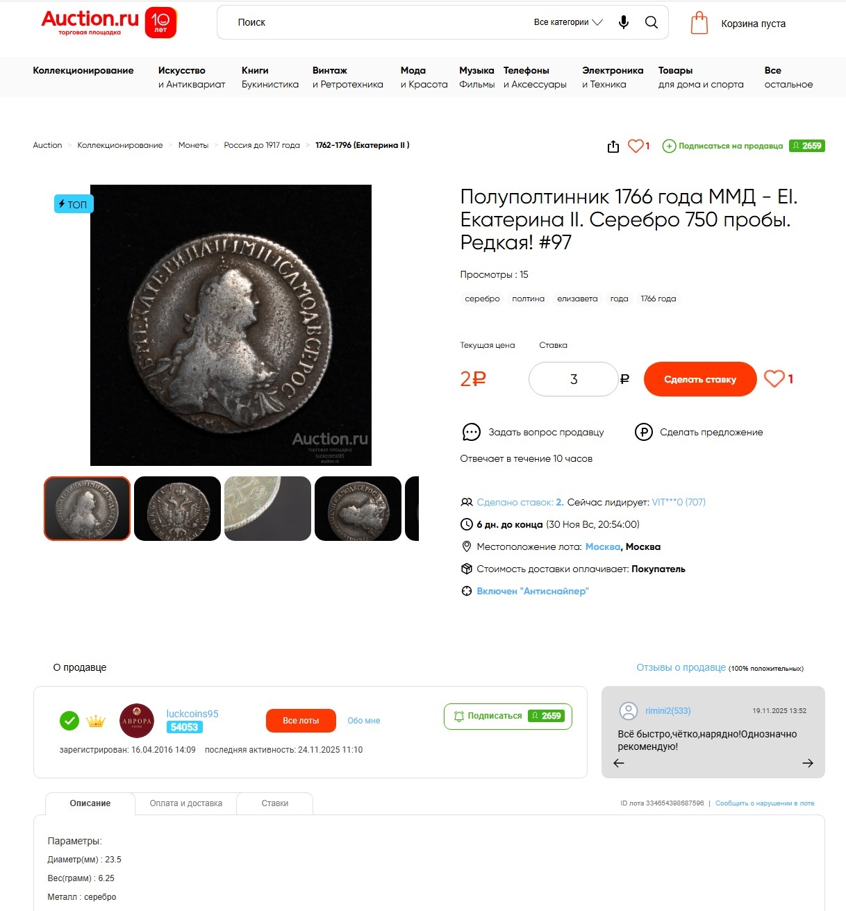This screenshot has width=846, height=911.
Task: Expand the 'Все категории' dropdown
Action: pos(568,22)
